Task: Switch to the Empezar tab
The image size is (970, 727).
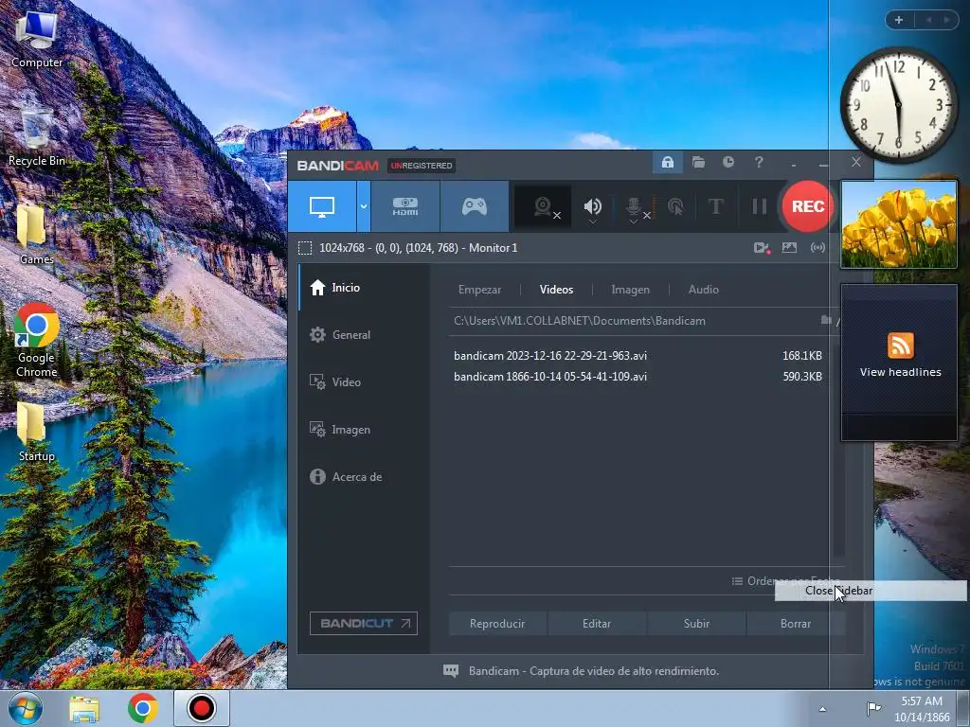Action: 479,290
